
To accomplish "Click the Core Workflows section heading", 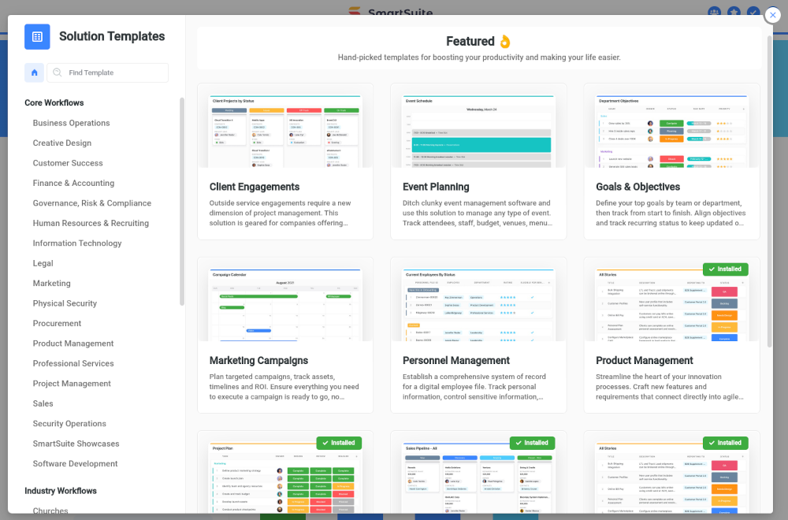I will point(54,103).
